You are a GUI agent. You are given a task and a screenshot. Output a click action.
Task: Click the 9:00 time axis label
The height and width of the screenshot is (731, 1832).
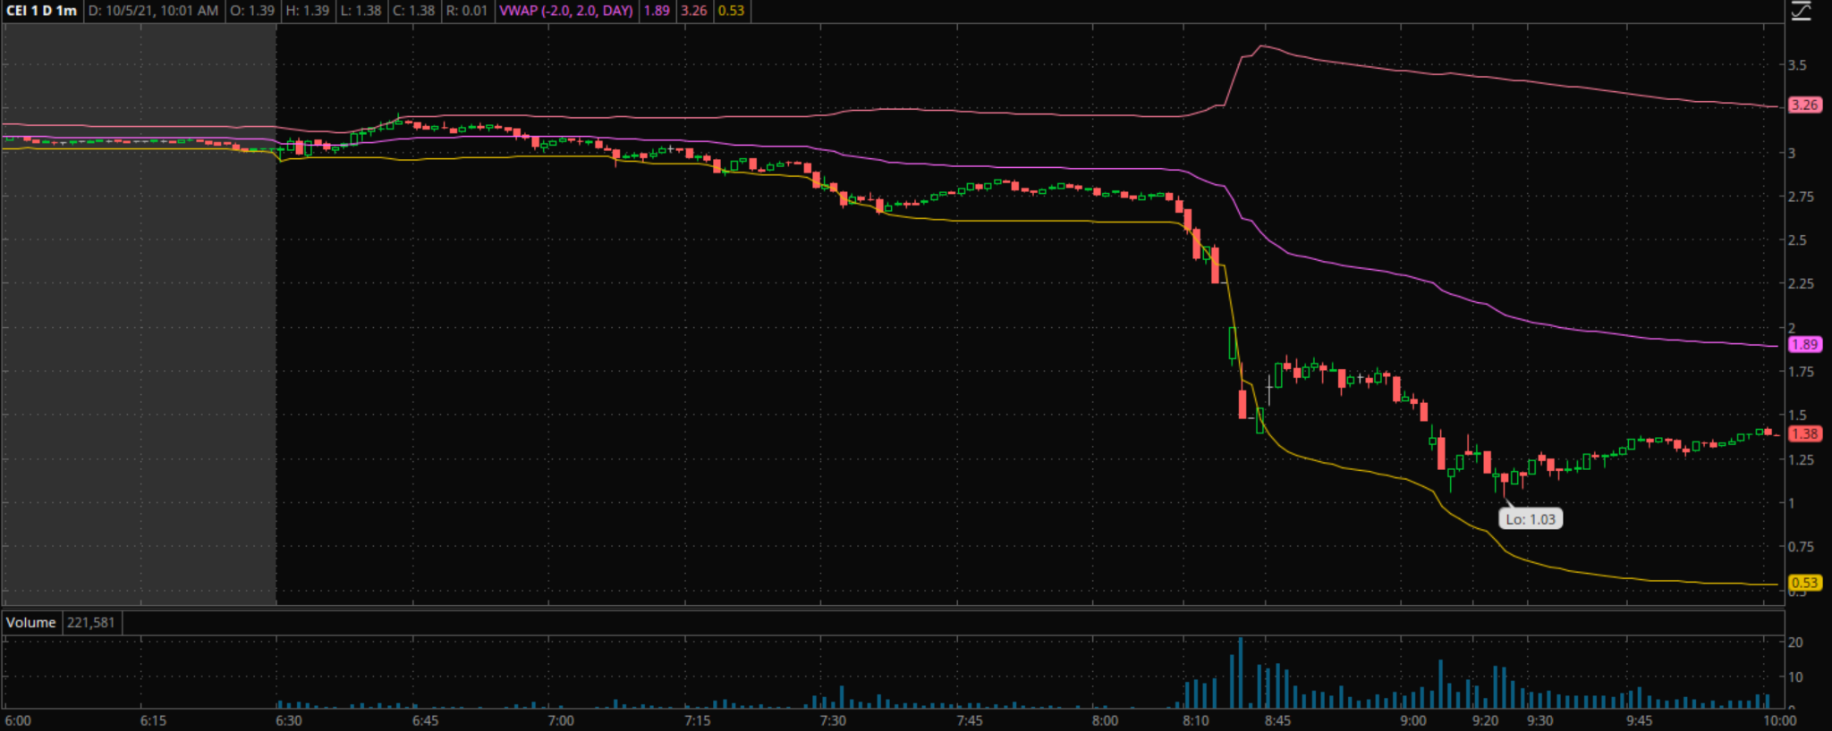(1413, 721)
